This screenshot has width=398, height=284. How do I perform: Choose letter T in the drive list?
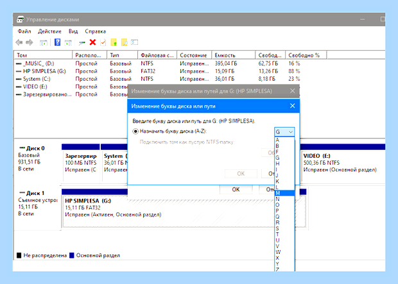(x=284, y=234)
